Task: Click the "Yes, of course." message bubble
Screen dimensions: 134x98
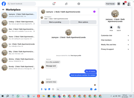Action: point(91,71)
